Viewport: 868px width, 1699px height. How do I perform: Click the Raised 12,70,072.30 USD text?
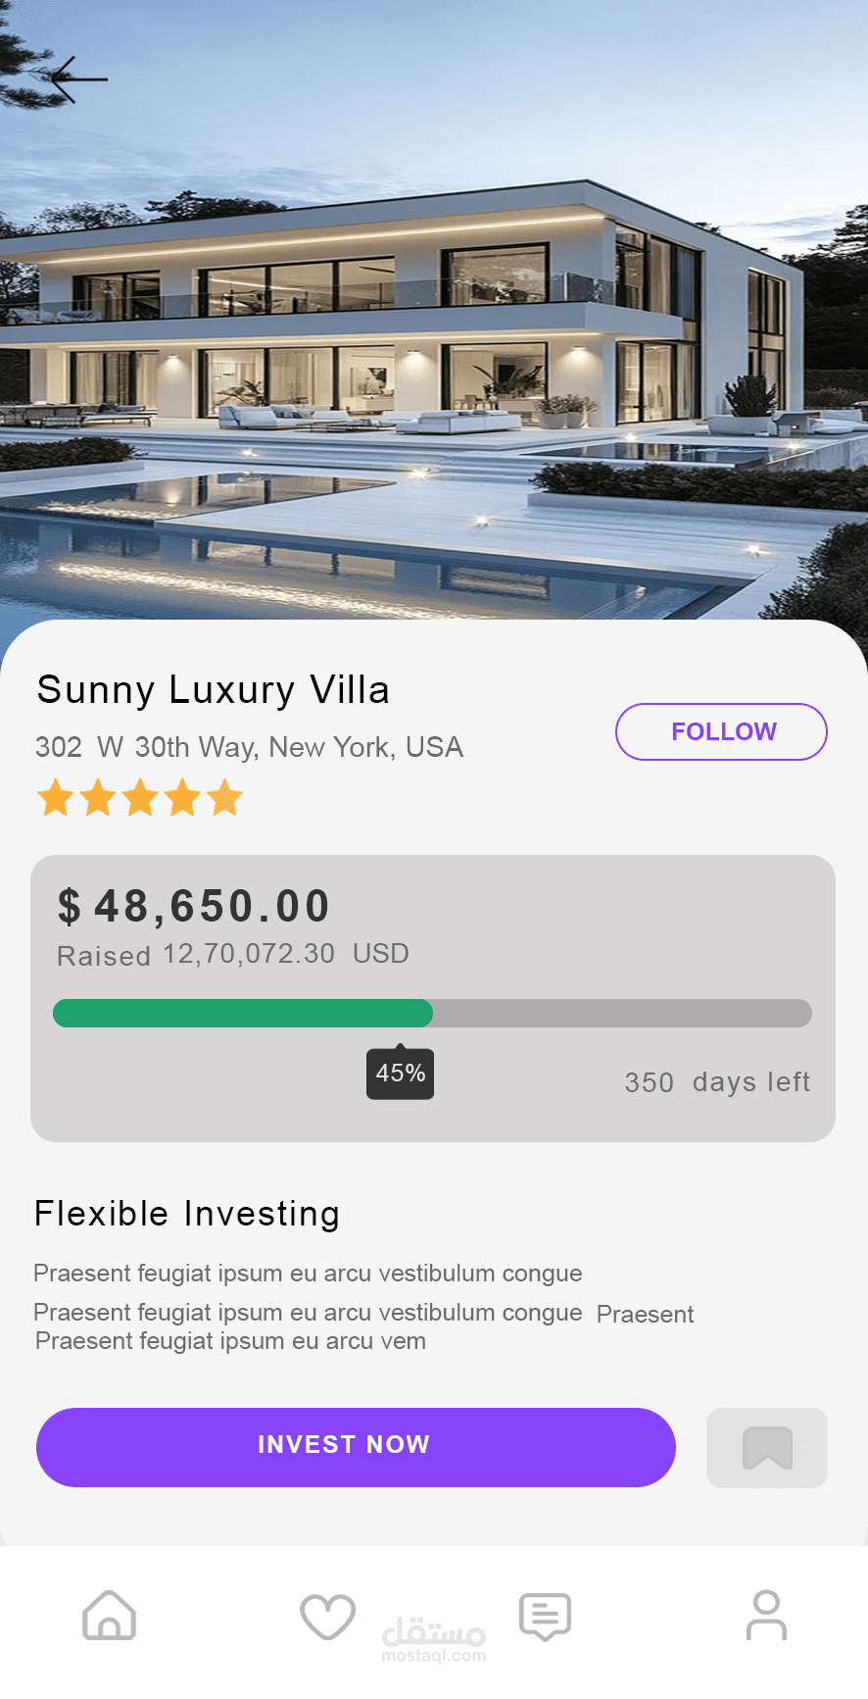click(x=233, y=954)
